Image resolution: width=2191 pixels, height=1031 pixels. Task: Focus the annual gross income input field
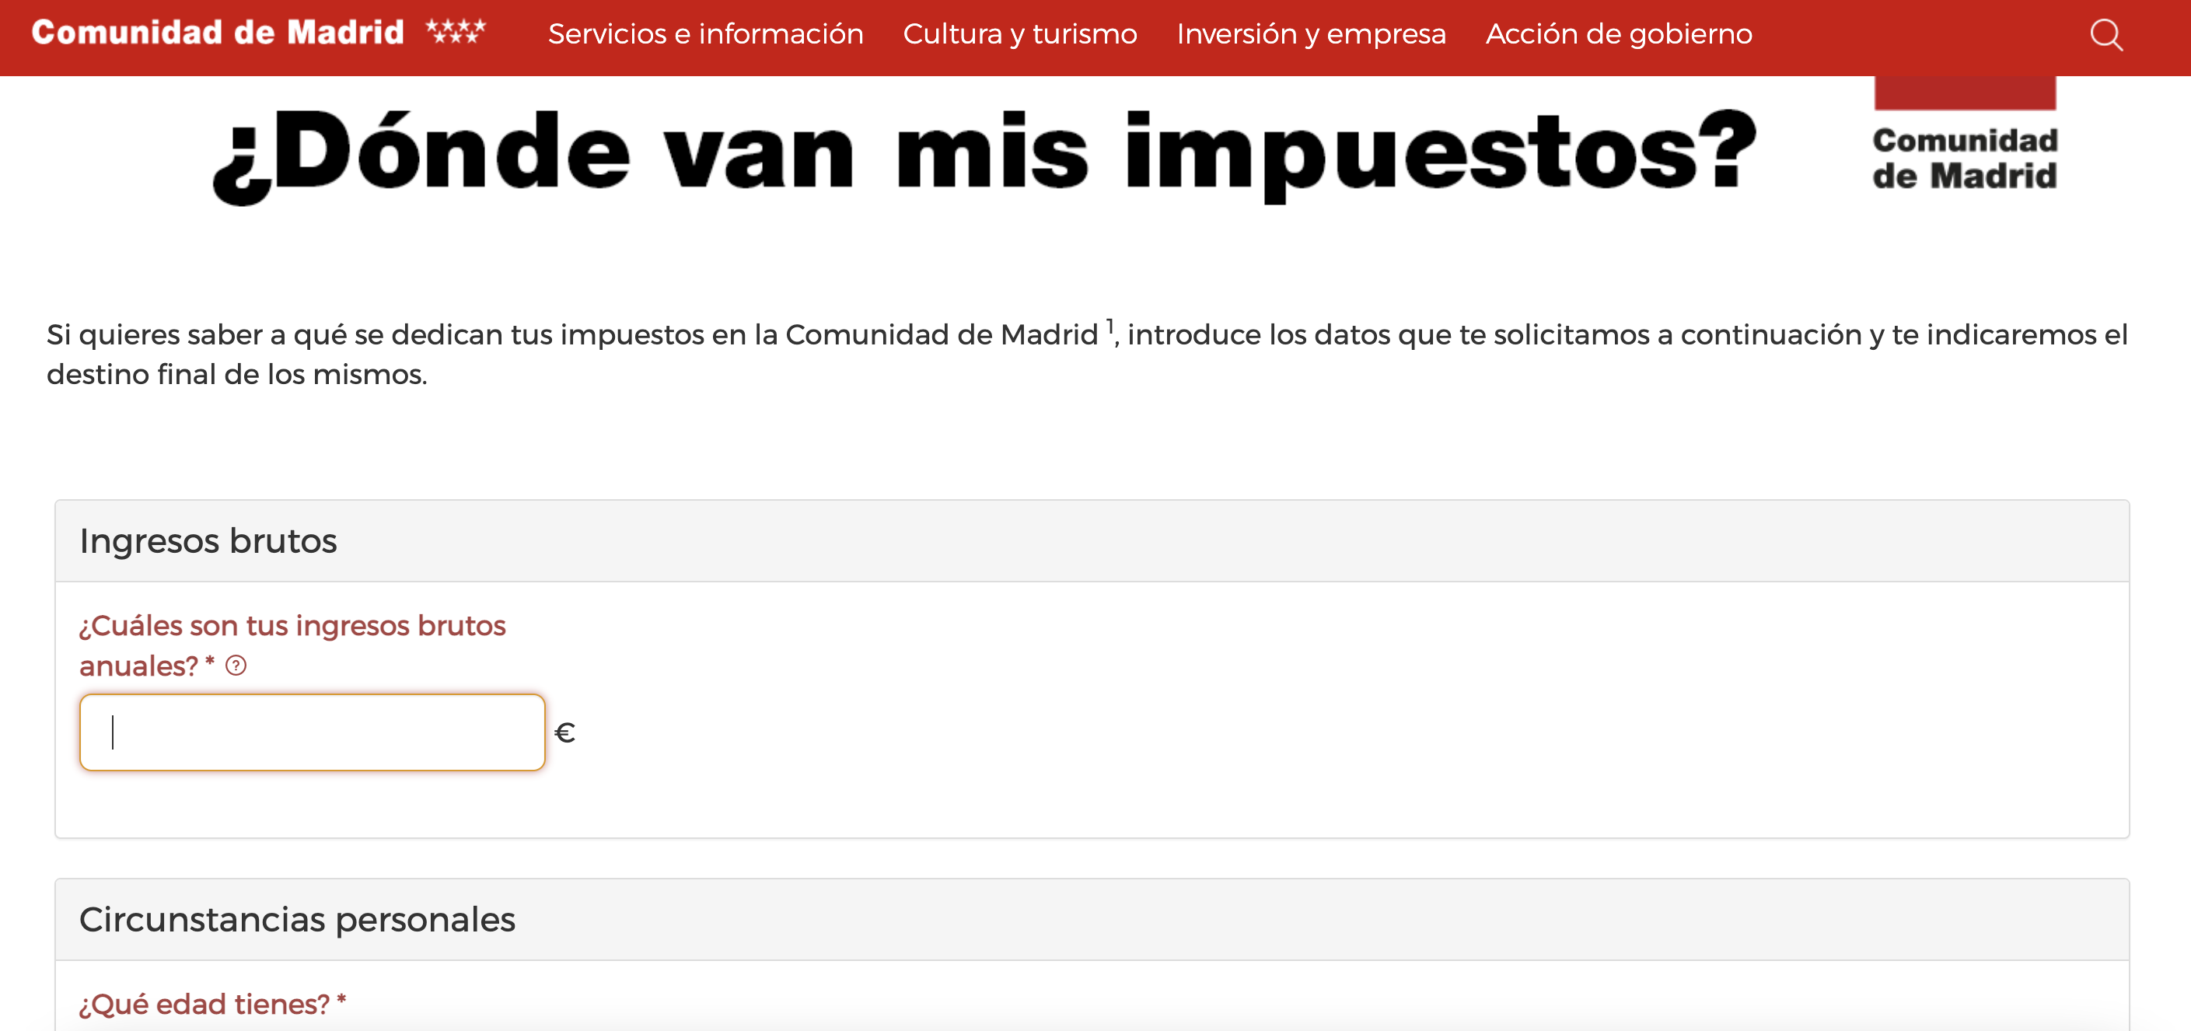[312, 732]
